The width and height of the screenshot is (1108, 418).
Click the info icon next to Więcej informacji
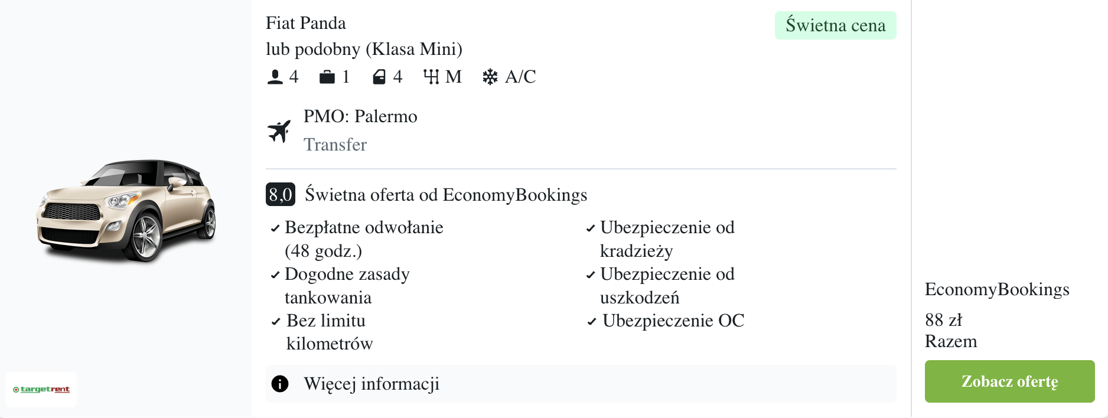(x=280, y=383)
